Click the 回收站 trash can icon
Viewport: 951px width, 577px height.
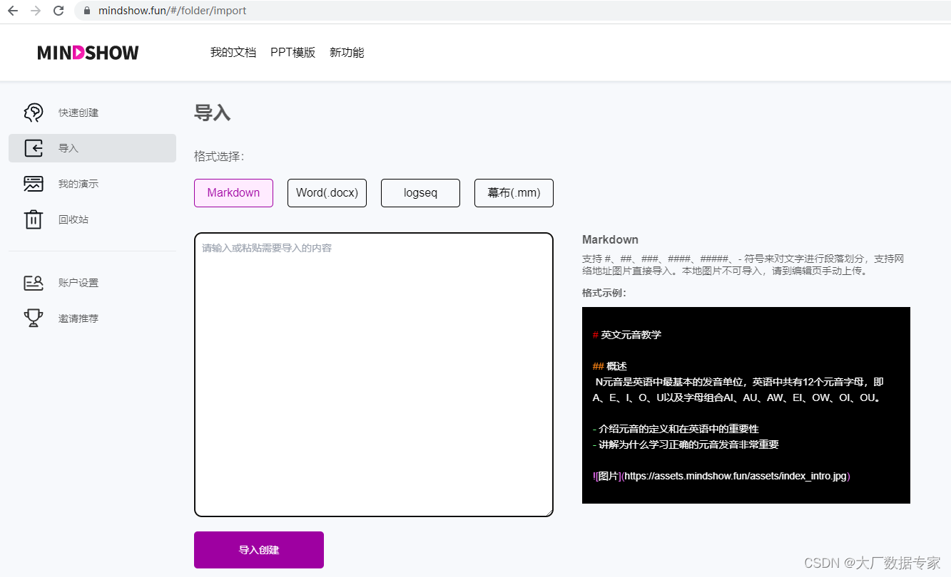pos(34,219)
